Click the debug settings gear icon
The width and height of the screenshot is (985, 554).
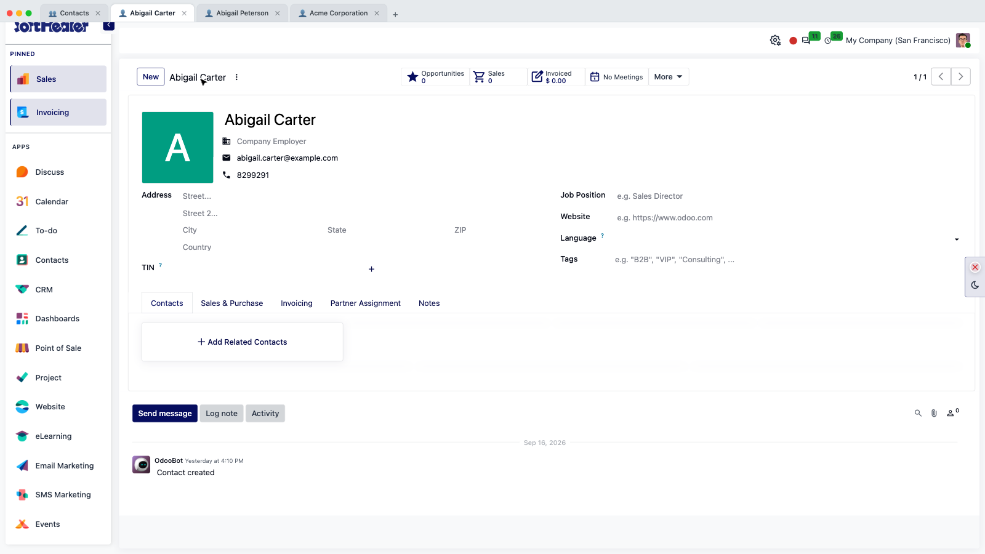pyautogui.click(x=775, y=41)
